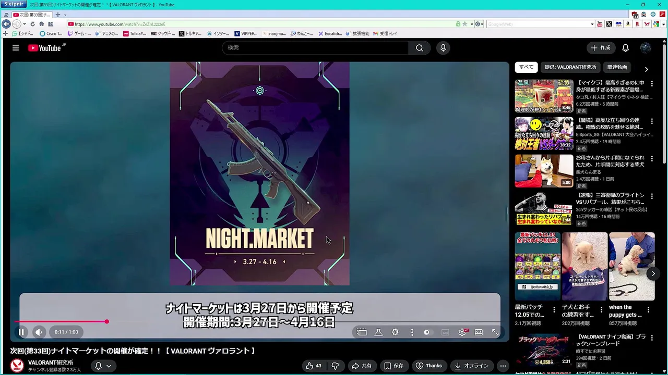Click the search magnifier button
The image size is (668, 375).
419,48
